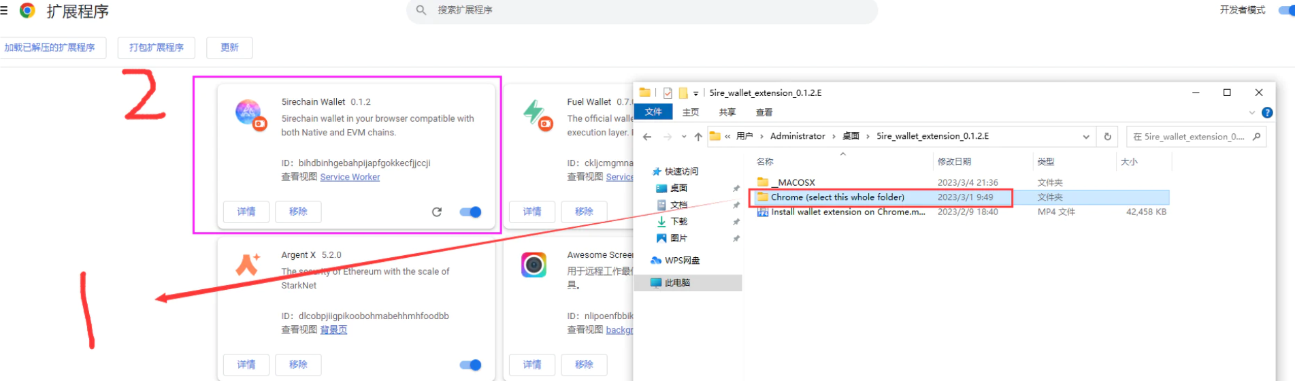
Task: Click 桌面 in the address breadcrumb
Action: pos(851,136)
